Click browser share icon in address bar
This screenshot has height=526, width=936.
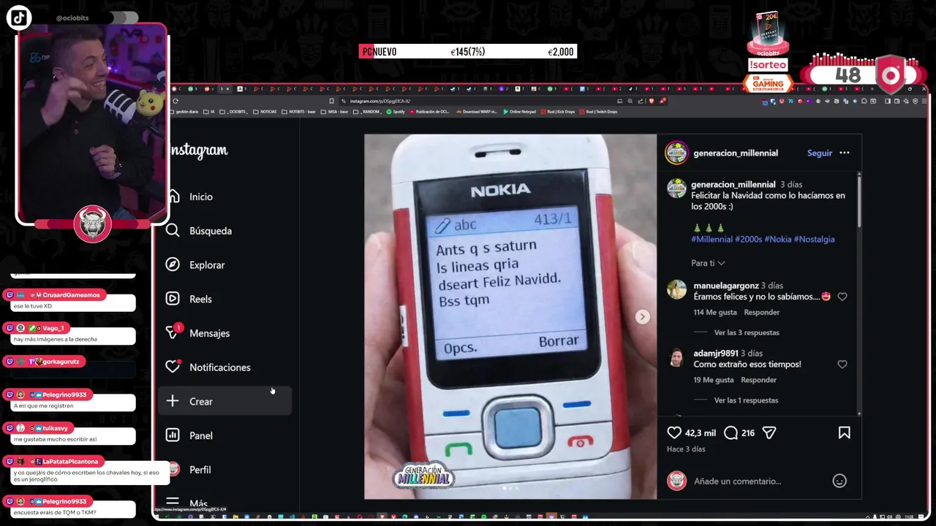[x=641, y=101]
